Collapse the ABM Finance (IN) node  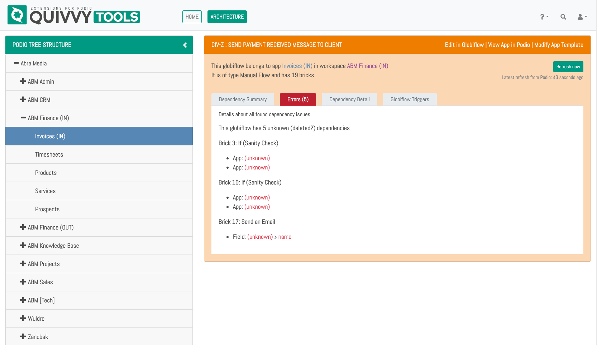coord(23,118)
